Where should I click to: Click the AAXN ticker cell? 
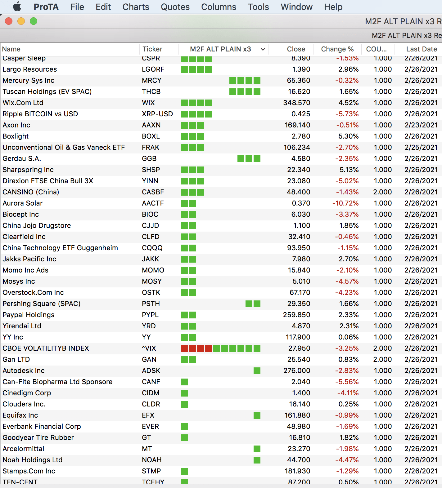tap(151, 125)
